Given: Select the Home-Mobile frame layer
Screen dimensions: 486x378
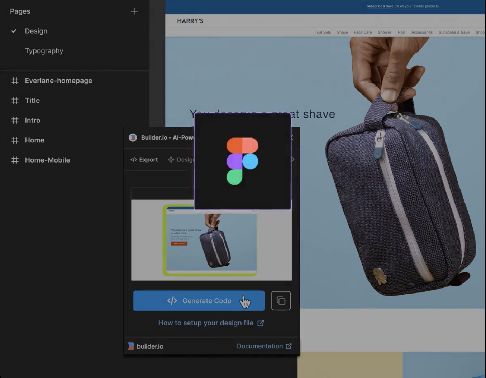Looking at the screenshot, I should coord(47,160).
